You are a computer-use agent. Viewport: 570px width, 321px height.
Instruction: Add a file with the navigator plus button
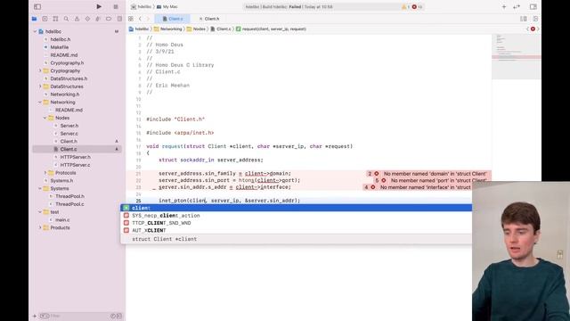tap(35, 316)
